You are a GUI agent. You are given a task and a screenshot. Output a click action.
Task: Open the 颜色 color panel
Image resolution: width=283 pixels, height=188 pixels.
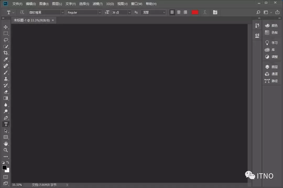pyautogui.click(x=271, y=25)
